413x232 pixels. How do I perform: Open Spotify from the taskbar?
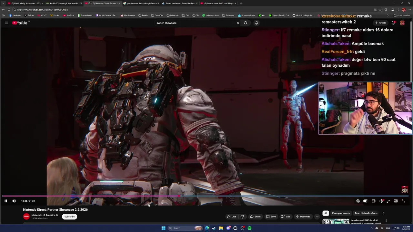pyautogui.click(x=249, y=228)
